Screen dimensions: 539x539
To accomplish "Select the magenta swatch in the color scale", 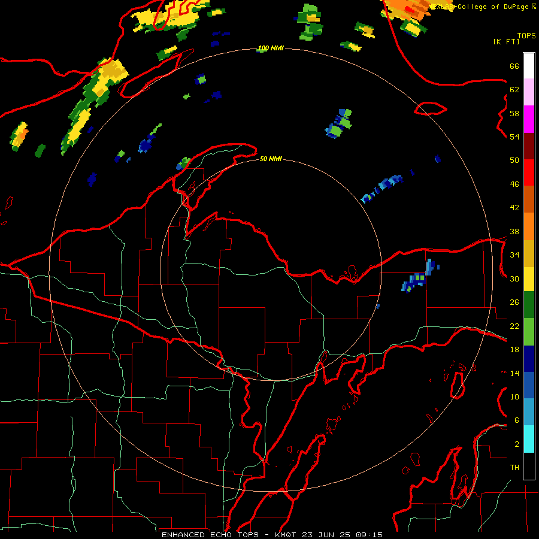I will point(529,119).
